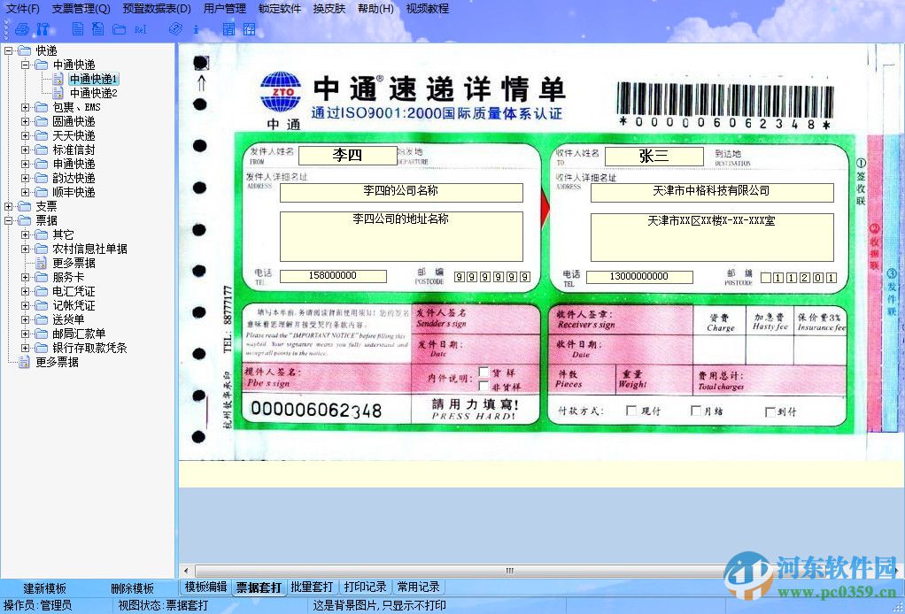This screenshot has width=905, height=614.
Task: Expand the 其它 node under 票据
Action: [x=27, y=234]
